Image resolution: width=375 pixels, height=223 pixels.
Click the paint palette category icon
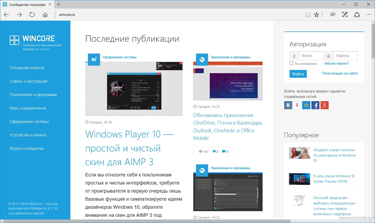94,59
